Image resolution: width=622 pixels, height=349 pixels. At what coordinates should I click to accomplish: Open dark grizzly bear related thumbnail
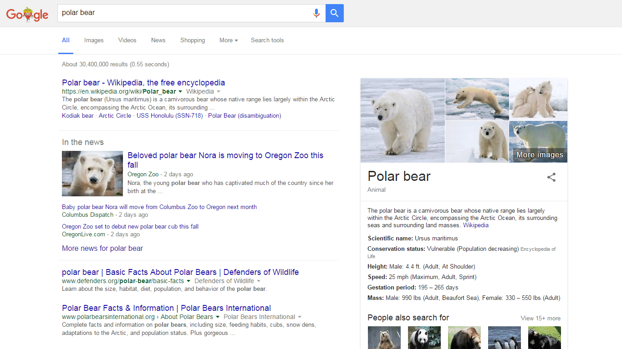[464, 338]
